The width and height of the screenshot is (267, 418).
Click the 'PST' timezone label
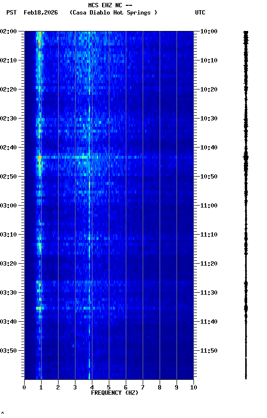point(12,13)
